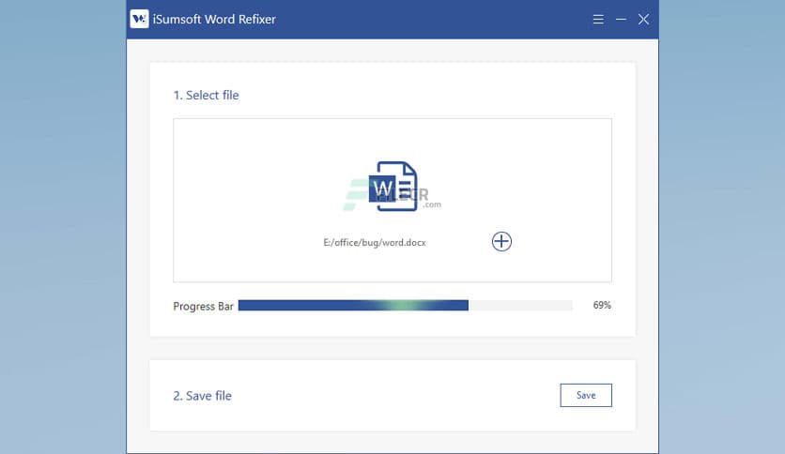Image resolution: width=785 pixels, height=454 pixels.
Task: Click the iSumsoft Word Refixer logo
Action: click(x=139, y=19)
